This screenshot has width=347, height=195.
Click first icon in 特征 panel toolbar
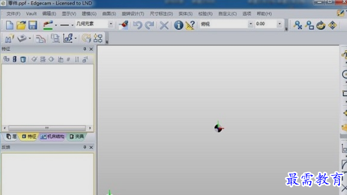pos(6,59)
